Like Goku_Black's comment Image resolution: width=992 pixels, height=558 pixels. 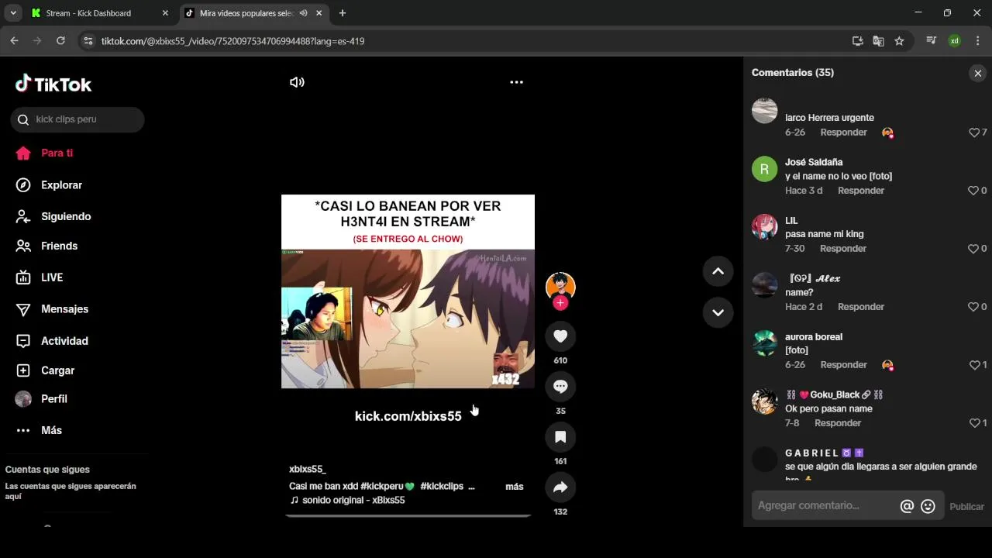tap(974, 423)
